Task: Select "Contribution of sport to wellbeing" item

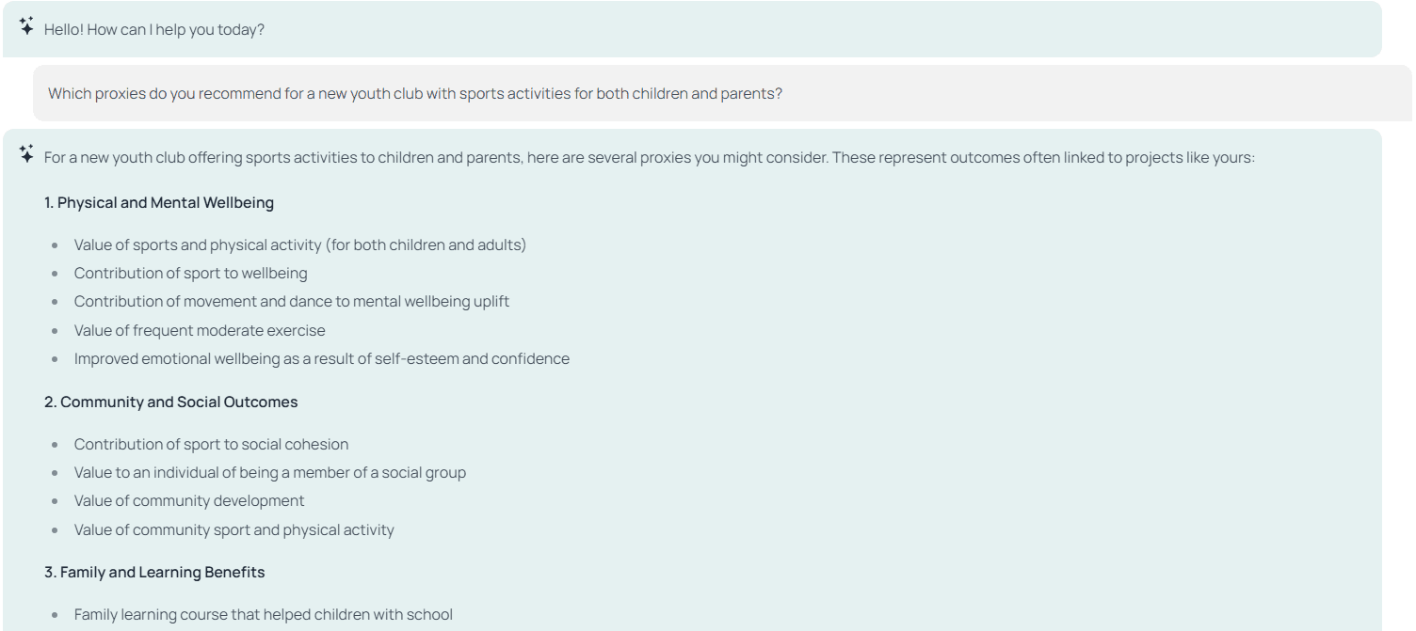Action: pos(190,274)
